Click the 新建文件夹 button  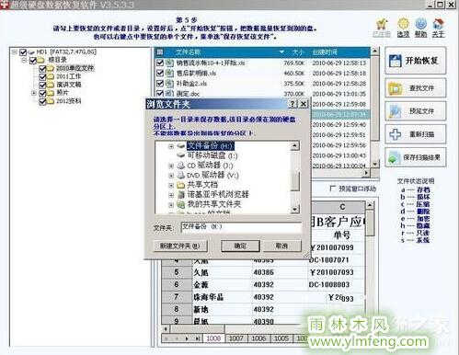180,246
